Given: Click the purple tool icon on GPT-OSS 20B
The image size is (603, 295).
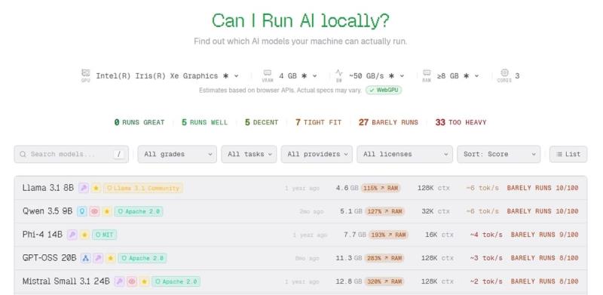Looking at the screenshot, I should 98,258.
